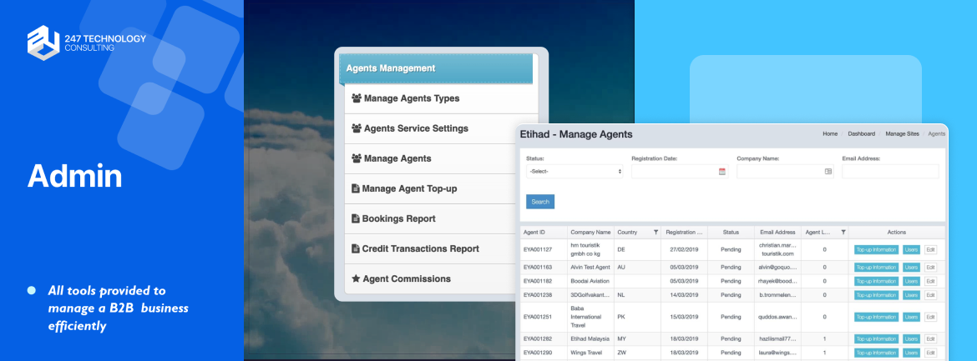977x361 pixels.
Task: Click Edit button for EYA001127
Action: (x=930, y=249)
